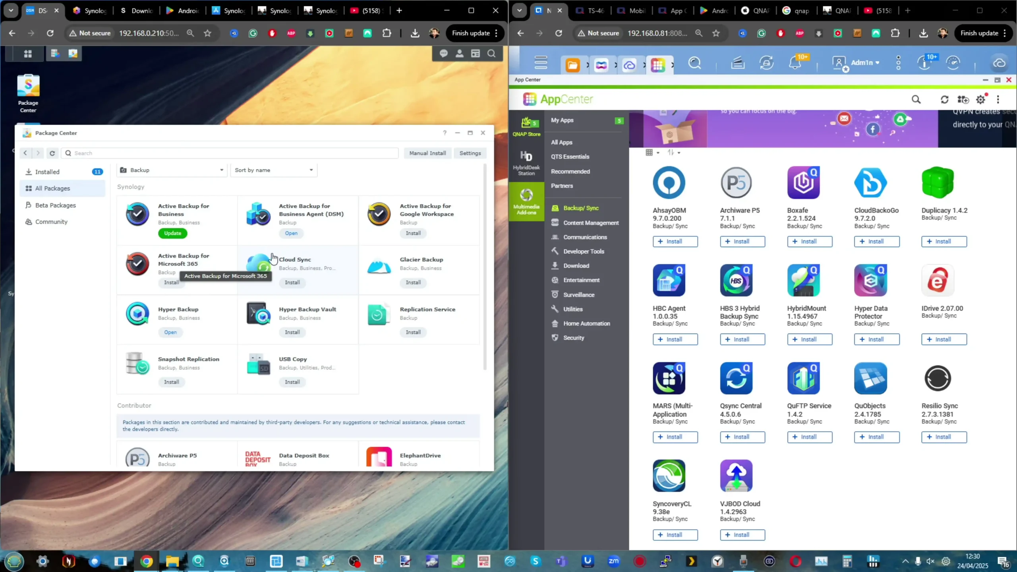Expand AppCenter sort order dropdown
This screenshot has width=1017, height=572.
673,153
